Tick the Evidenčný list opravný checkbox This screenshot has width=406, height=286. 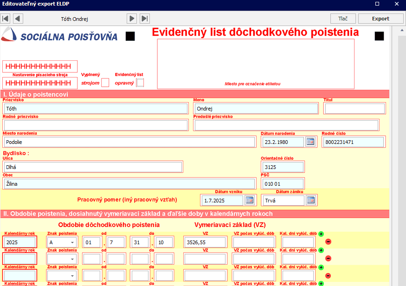tap(140, 83)
